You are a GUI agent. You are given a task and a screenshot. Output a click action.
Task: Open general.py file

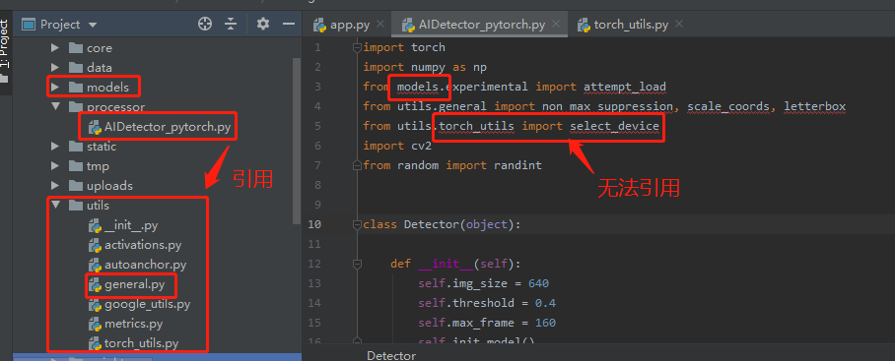click(135, 284)
